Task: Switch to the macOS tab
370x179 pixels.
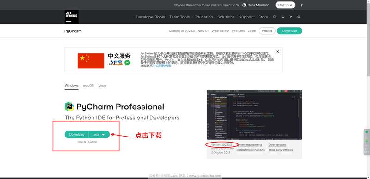Action: click(88, 85)
